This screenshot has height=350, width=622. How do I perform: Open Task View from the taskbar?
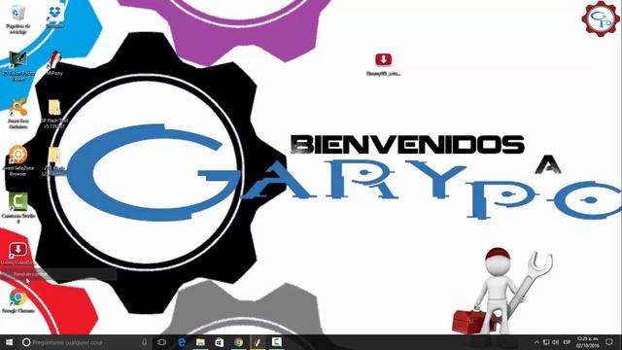click(161, 342)
